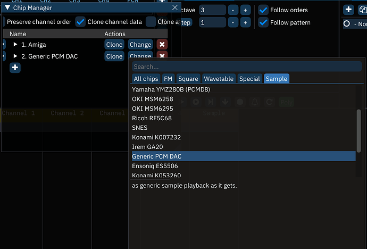Clone the Amiga chip
The image size is (367, 249).
tap(114, 45)
